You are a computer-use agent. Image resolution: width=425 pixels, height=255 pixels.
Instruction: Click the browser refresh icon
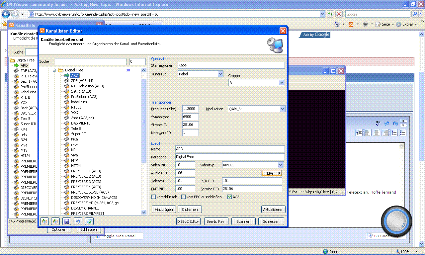pos(330,14)
